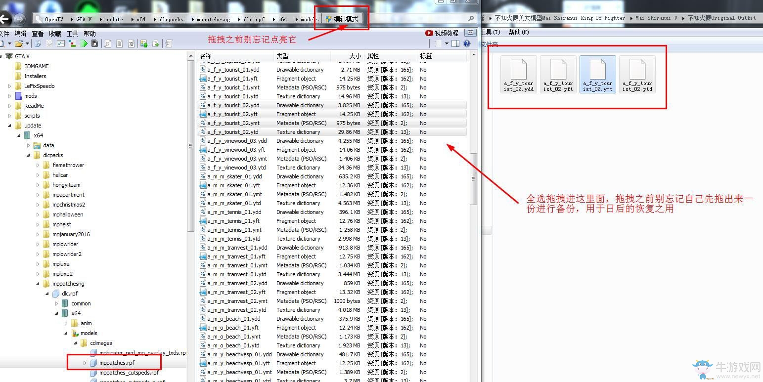Open the 查看 menu
The height and width of the screenshot is (382, 763).
[x=38, y=34]
